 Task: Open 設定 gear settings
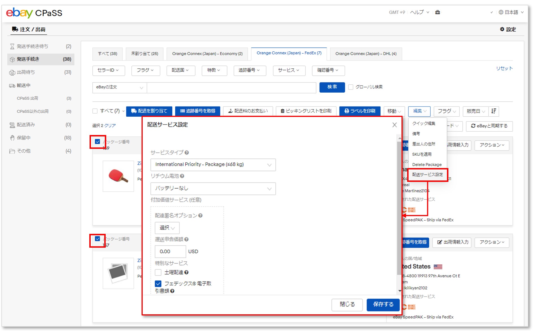[508, 29]
